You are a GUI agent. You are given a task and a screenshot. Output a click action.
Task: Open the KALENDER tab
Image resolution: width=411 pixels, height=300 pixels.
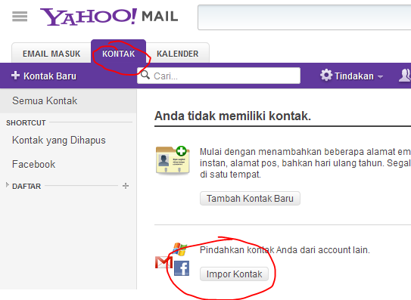pos(177,54)
